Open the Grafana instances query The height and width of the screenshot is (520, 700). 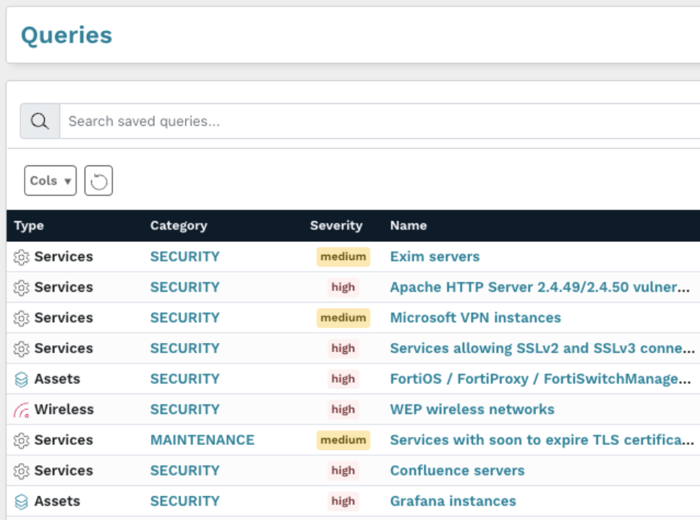tap(453, 500)
